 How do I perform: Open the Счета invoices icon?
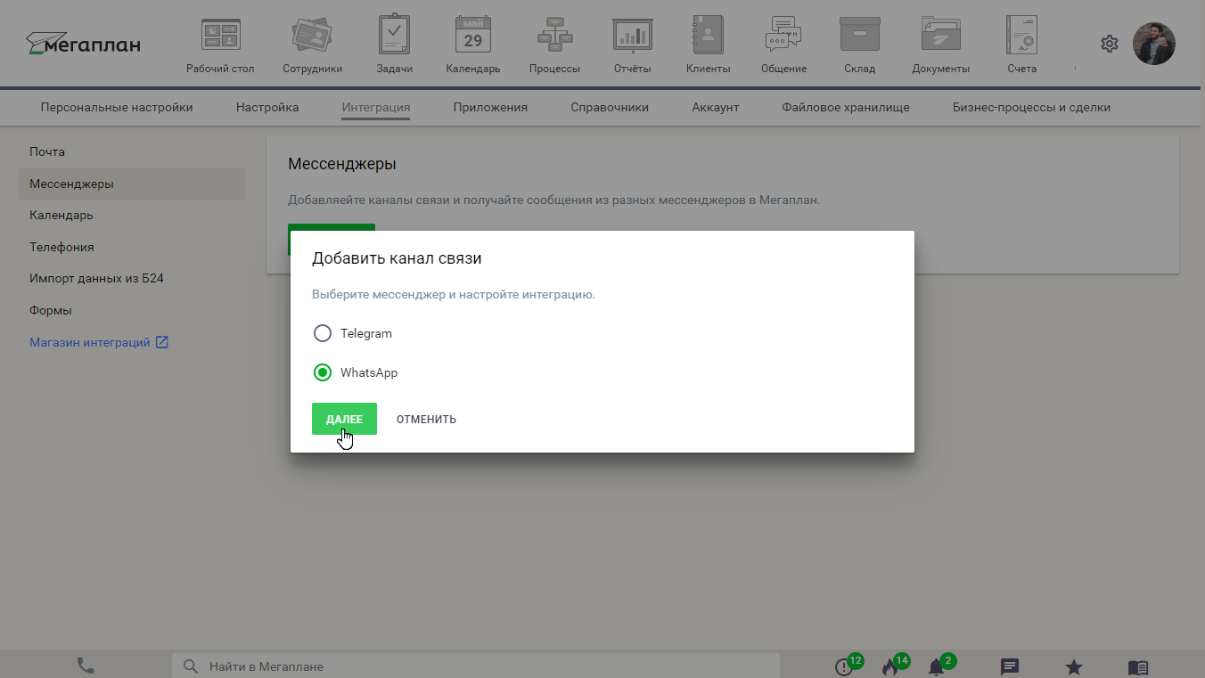(x=1022, y=36)
